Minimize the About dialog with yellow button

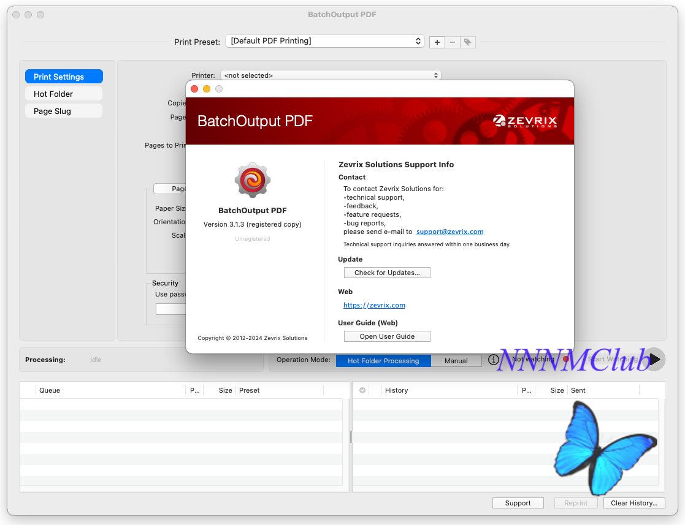tap(207, 89)
